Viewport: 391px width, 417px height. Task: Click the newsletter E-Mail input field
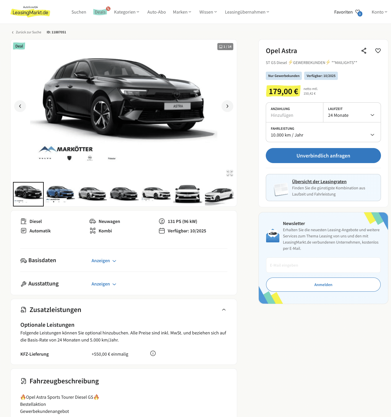tap(323, 265)
